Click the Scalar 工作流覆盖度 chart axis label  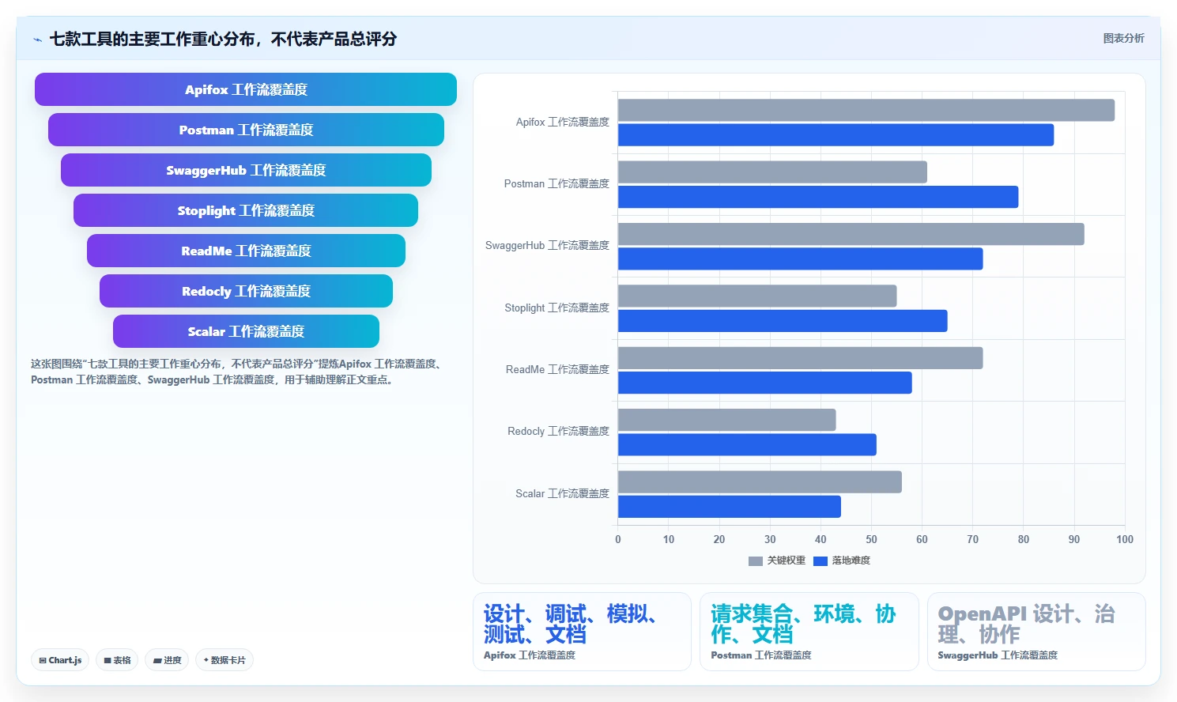click(562, 494)
